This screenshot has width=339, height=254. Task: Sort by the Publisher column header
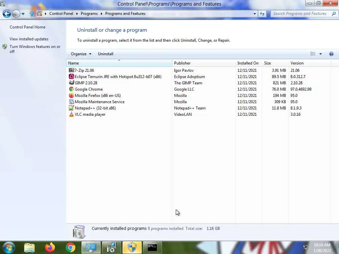point(204,63)
